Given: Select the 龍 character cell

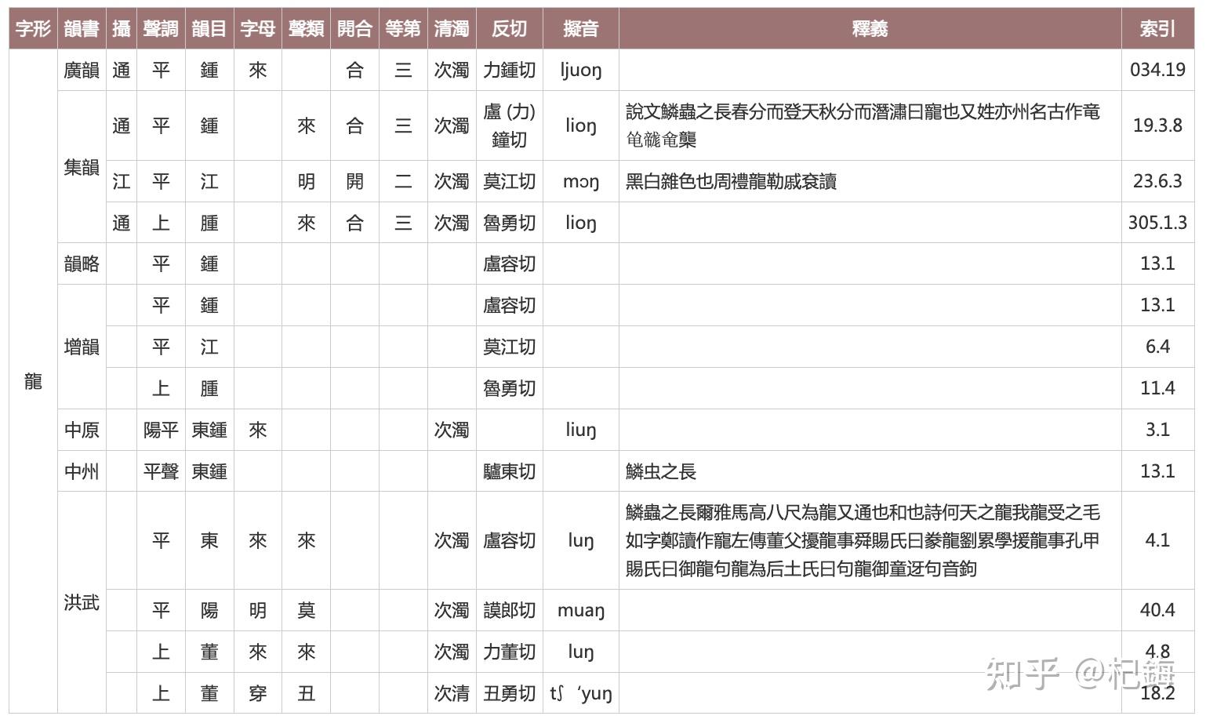Looking at the screenshot, I should pyautogui.click(x=33, y=381).
